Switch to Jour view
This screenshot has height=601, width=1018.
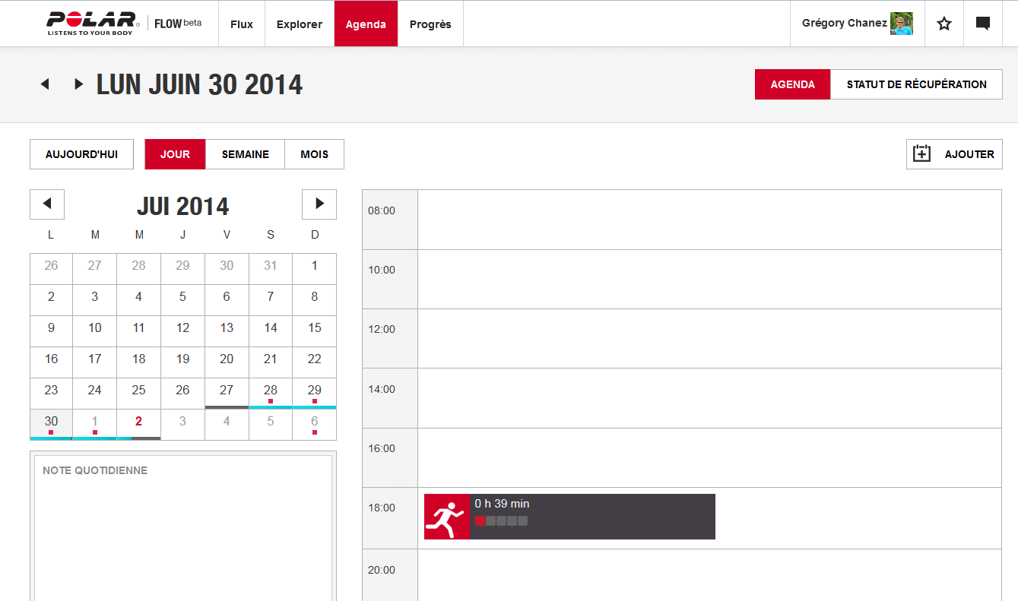[x=175, y=154]
